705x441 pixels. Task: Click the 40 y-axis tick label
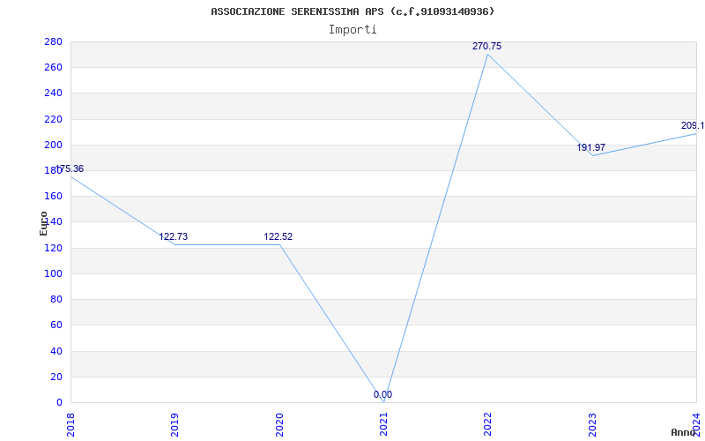click(56, 351)
